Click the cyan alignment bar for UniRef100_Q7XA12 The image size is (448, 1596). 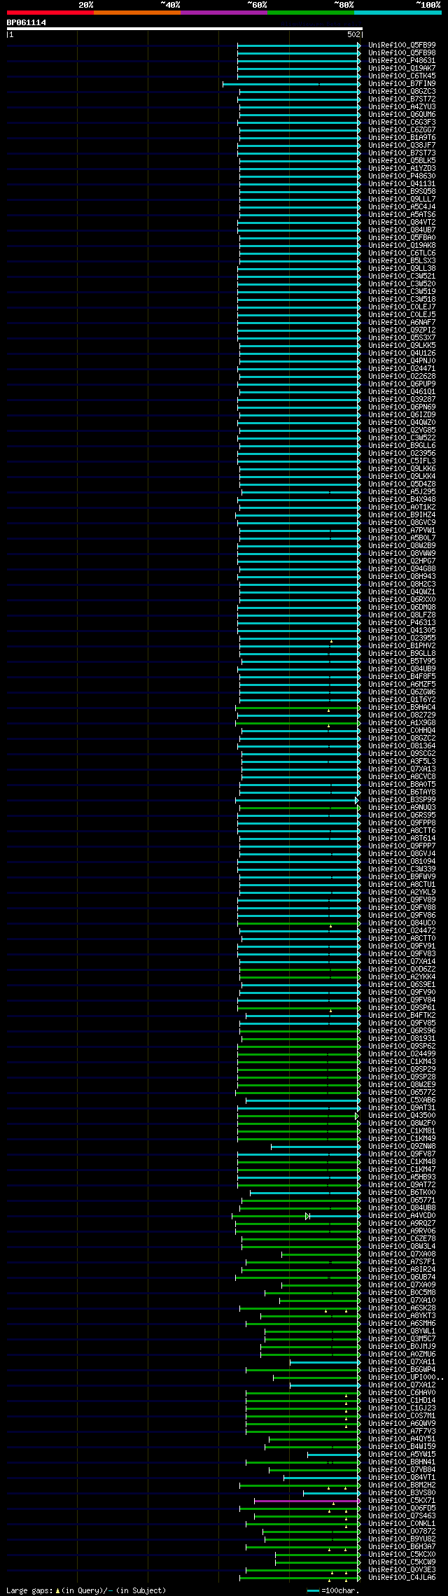[x=325, y=1385]
